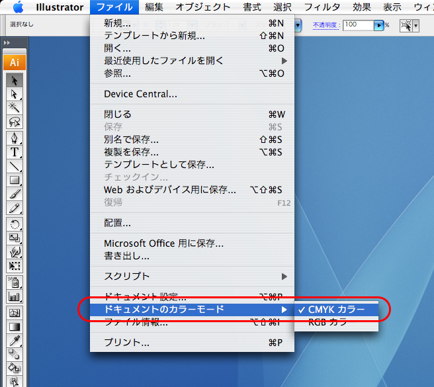Screen dimensions: 434x387
Task: Close the open ファイル menu
Action: coord(114,7)
